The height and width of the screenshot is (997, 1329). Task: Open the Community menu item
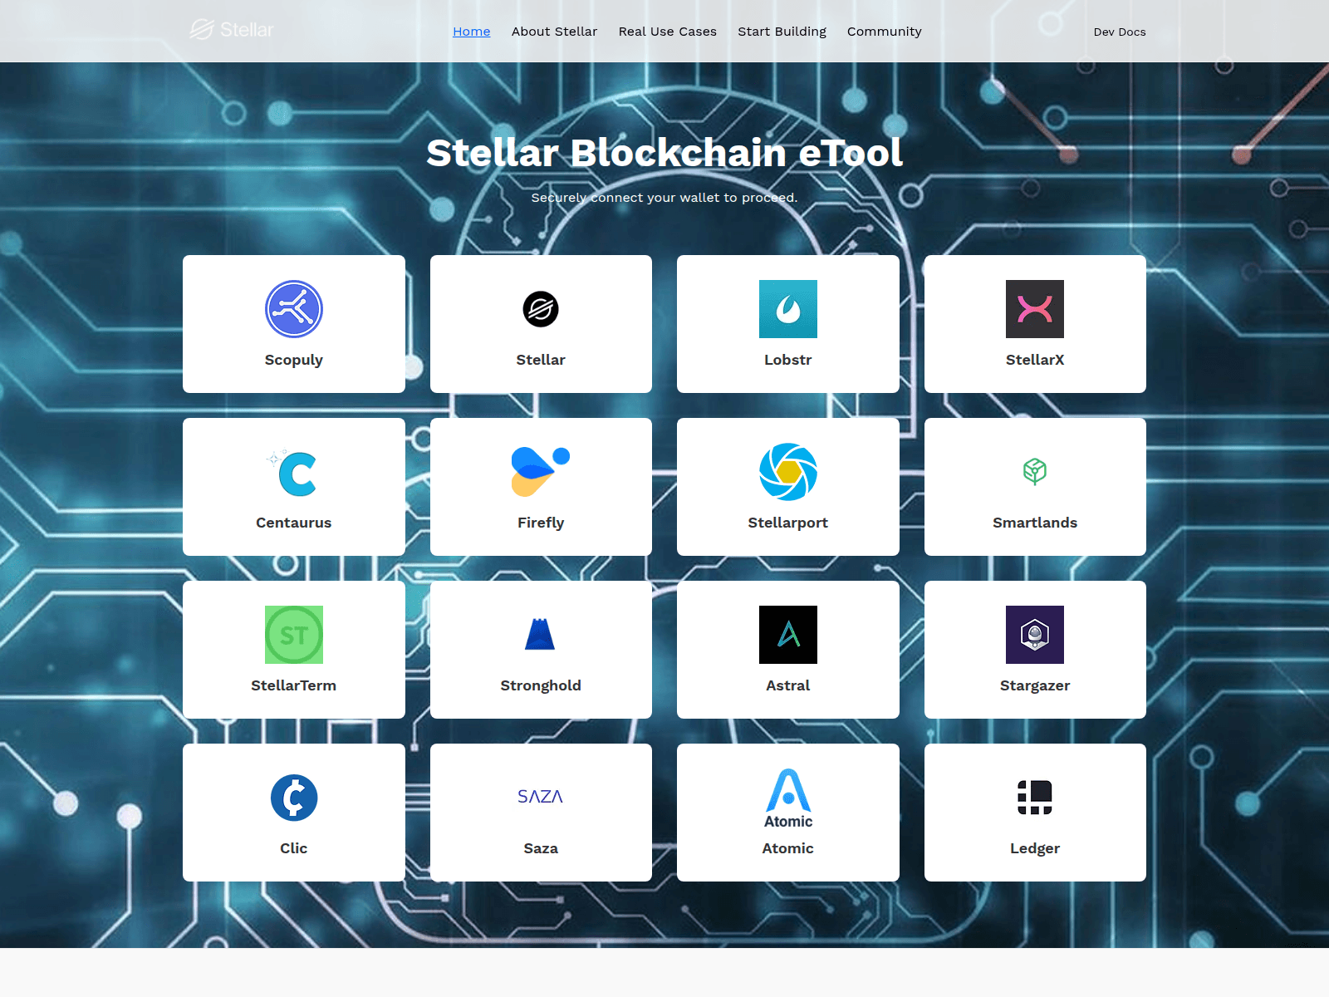885,32
